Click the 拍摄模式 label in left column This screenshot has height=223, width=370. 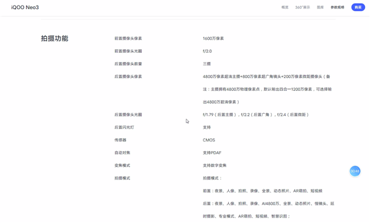[122, 178]
